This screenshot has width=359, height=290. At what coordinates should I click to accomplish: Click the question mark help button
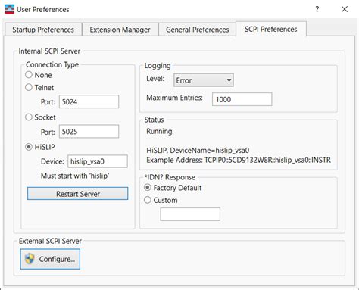point(317,9)
